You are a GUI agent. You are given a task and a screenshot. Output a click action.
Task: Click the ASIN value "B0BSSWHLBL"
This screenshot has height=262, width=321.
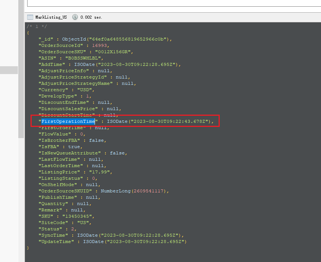83,58
